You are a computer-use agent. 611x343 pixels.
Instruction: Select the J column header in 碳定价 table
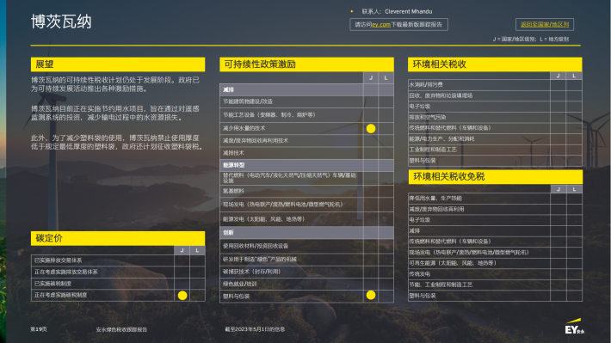click(x=182, y=250)
